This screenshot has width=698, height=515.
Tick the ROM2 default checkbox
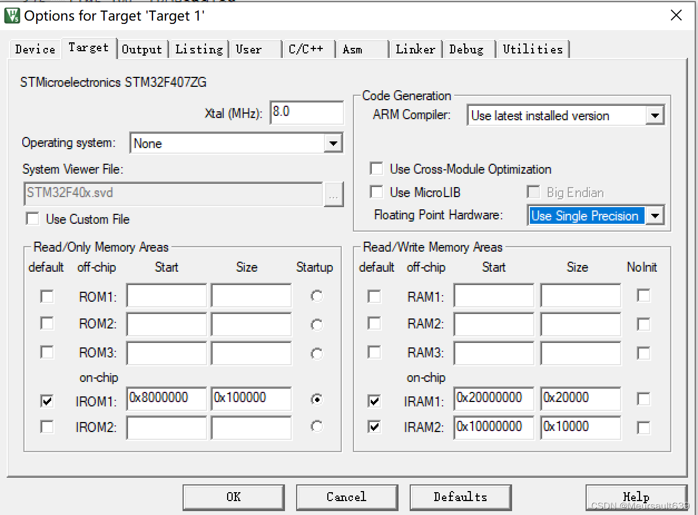[47, 323]
